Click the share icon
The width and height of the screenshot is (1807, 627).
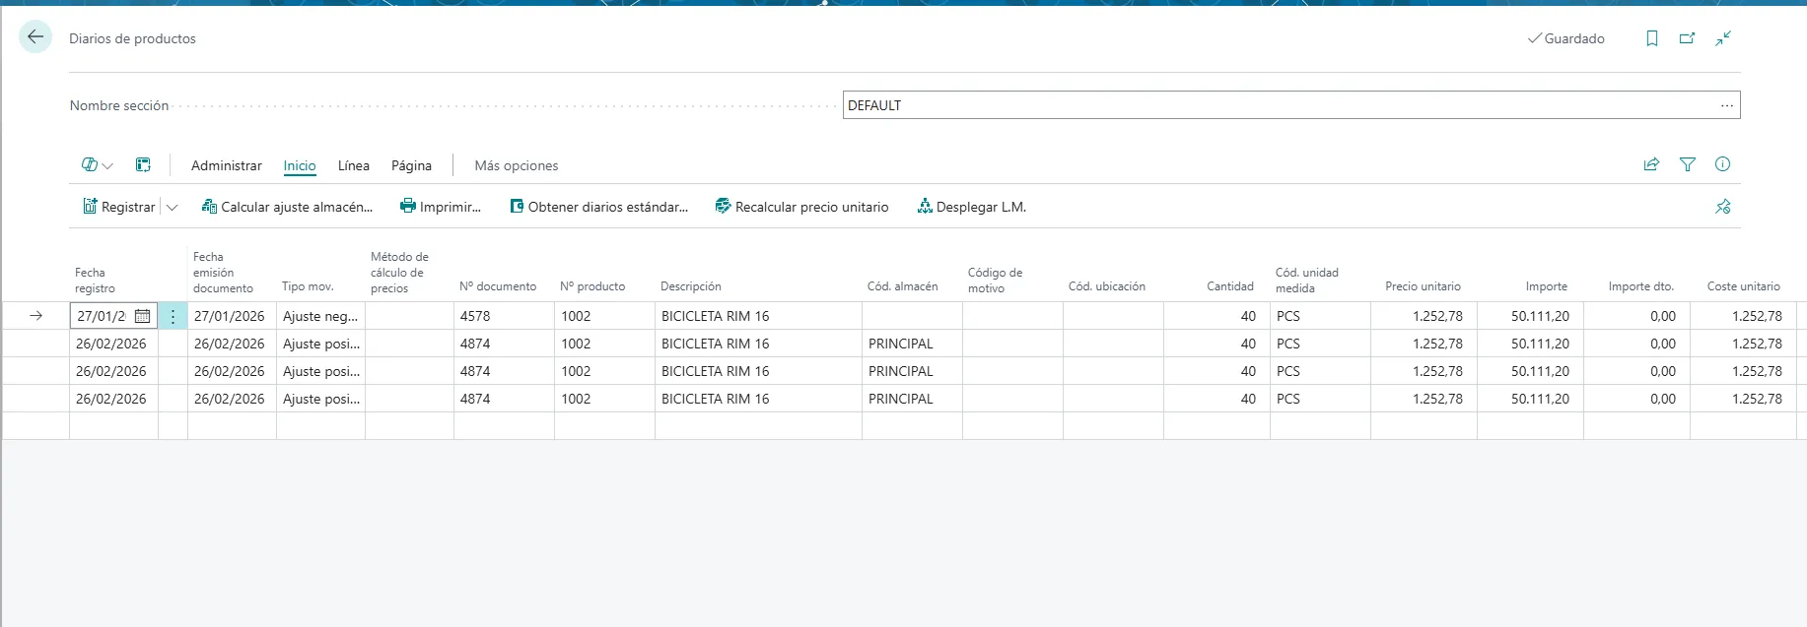click(1651, 164)
